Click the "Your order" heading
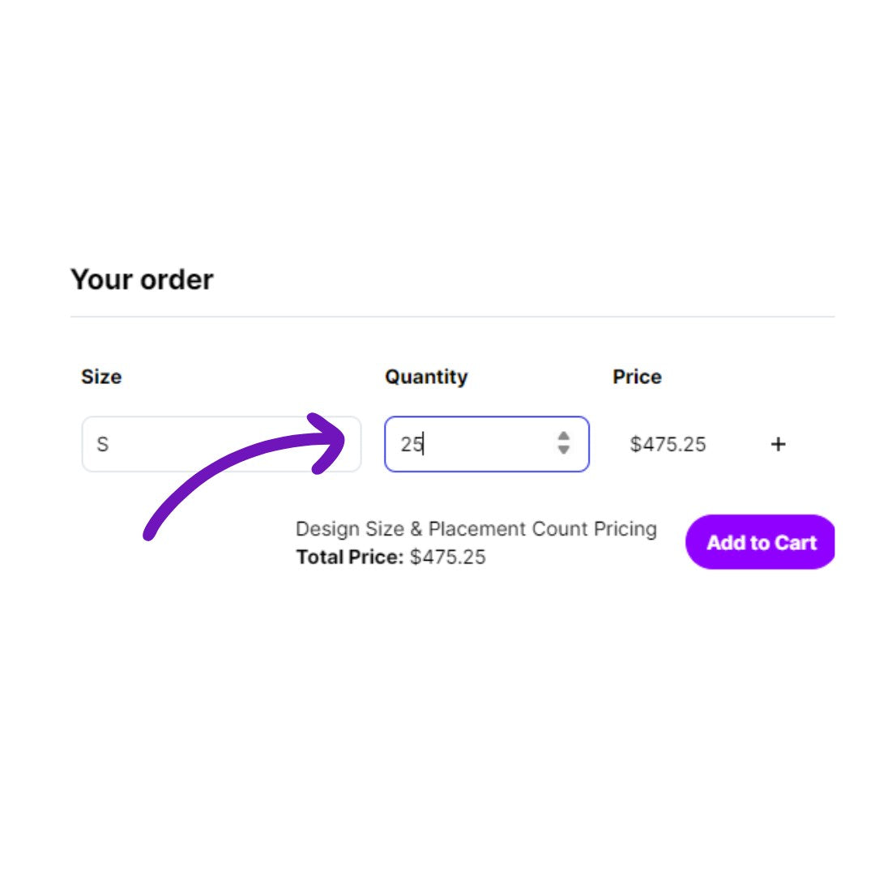The image size is (875, 875). click(x=142, y=280)
